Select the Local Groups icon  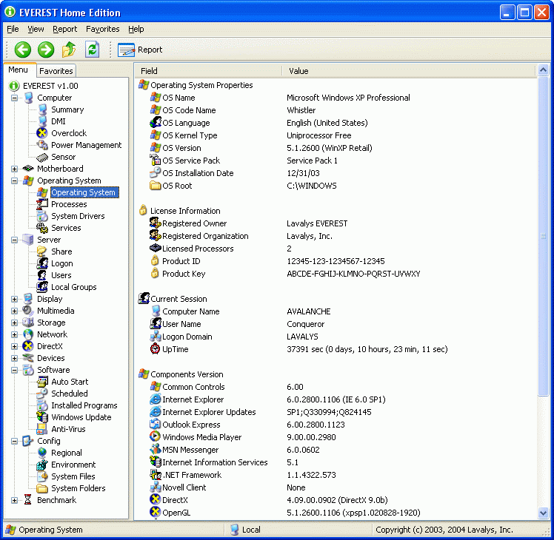(x=42, y=287)
